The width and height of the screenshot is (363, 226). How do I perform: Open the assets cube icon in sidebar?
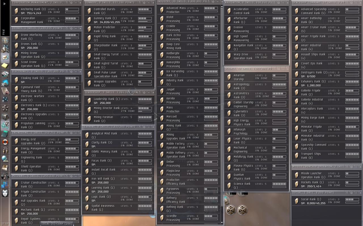click(5, 116)
